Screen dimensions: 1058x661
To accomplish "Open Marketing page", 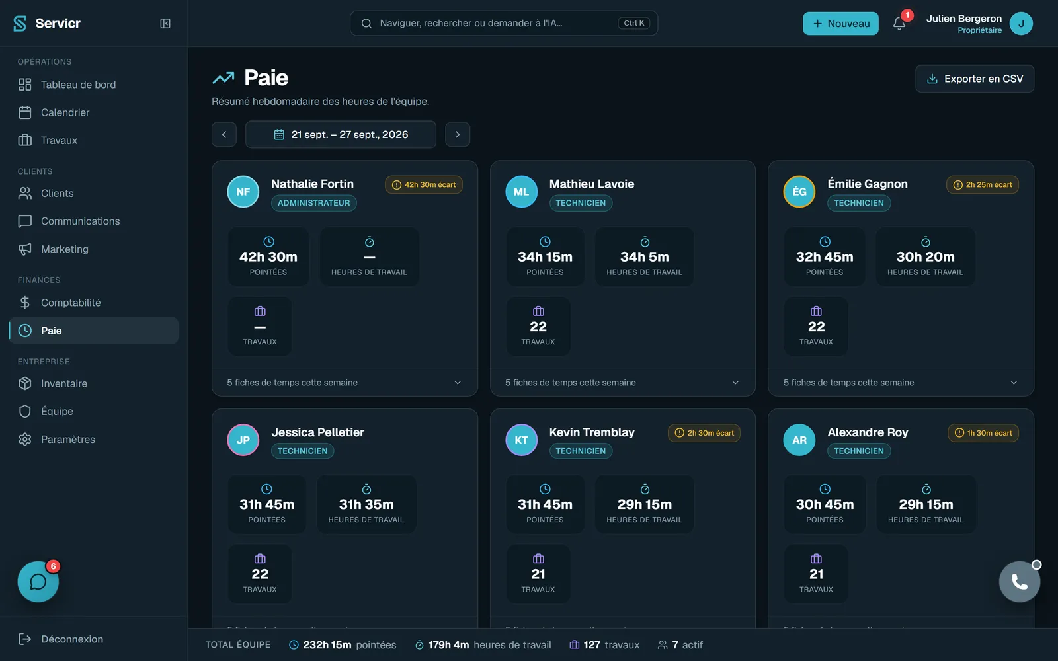I will click(94, 249).
